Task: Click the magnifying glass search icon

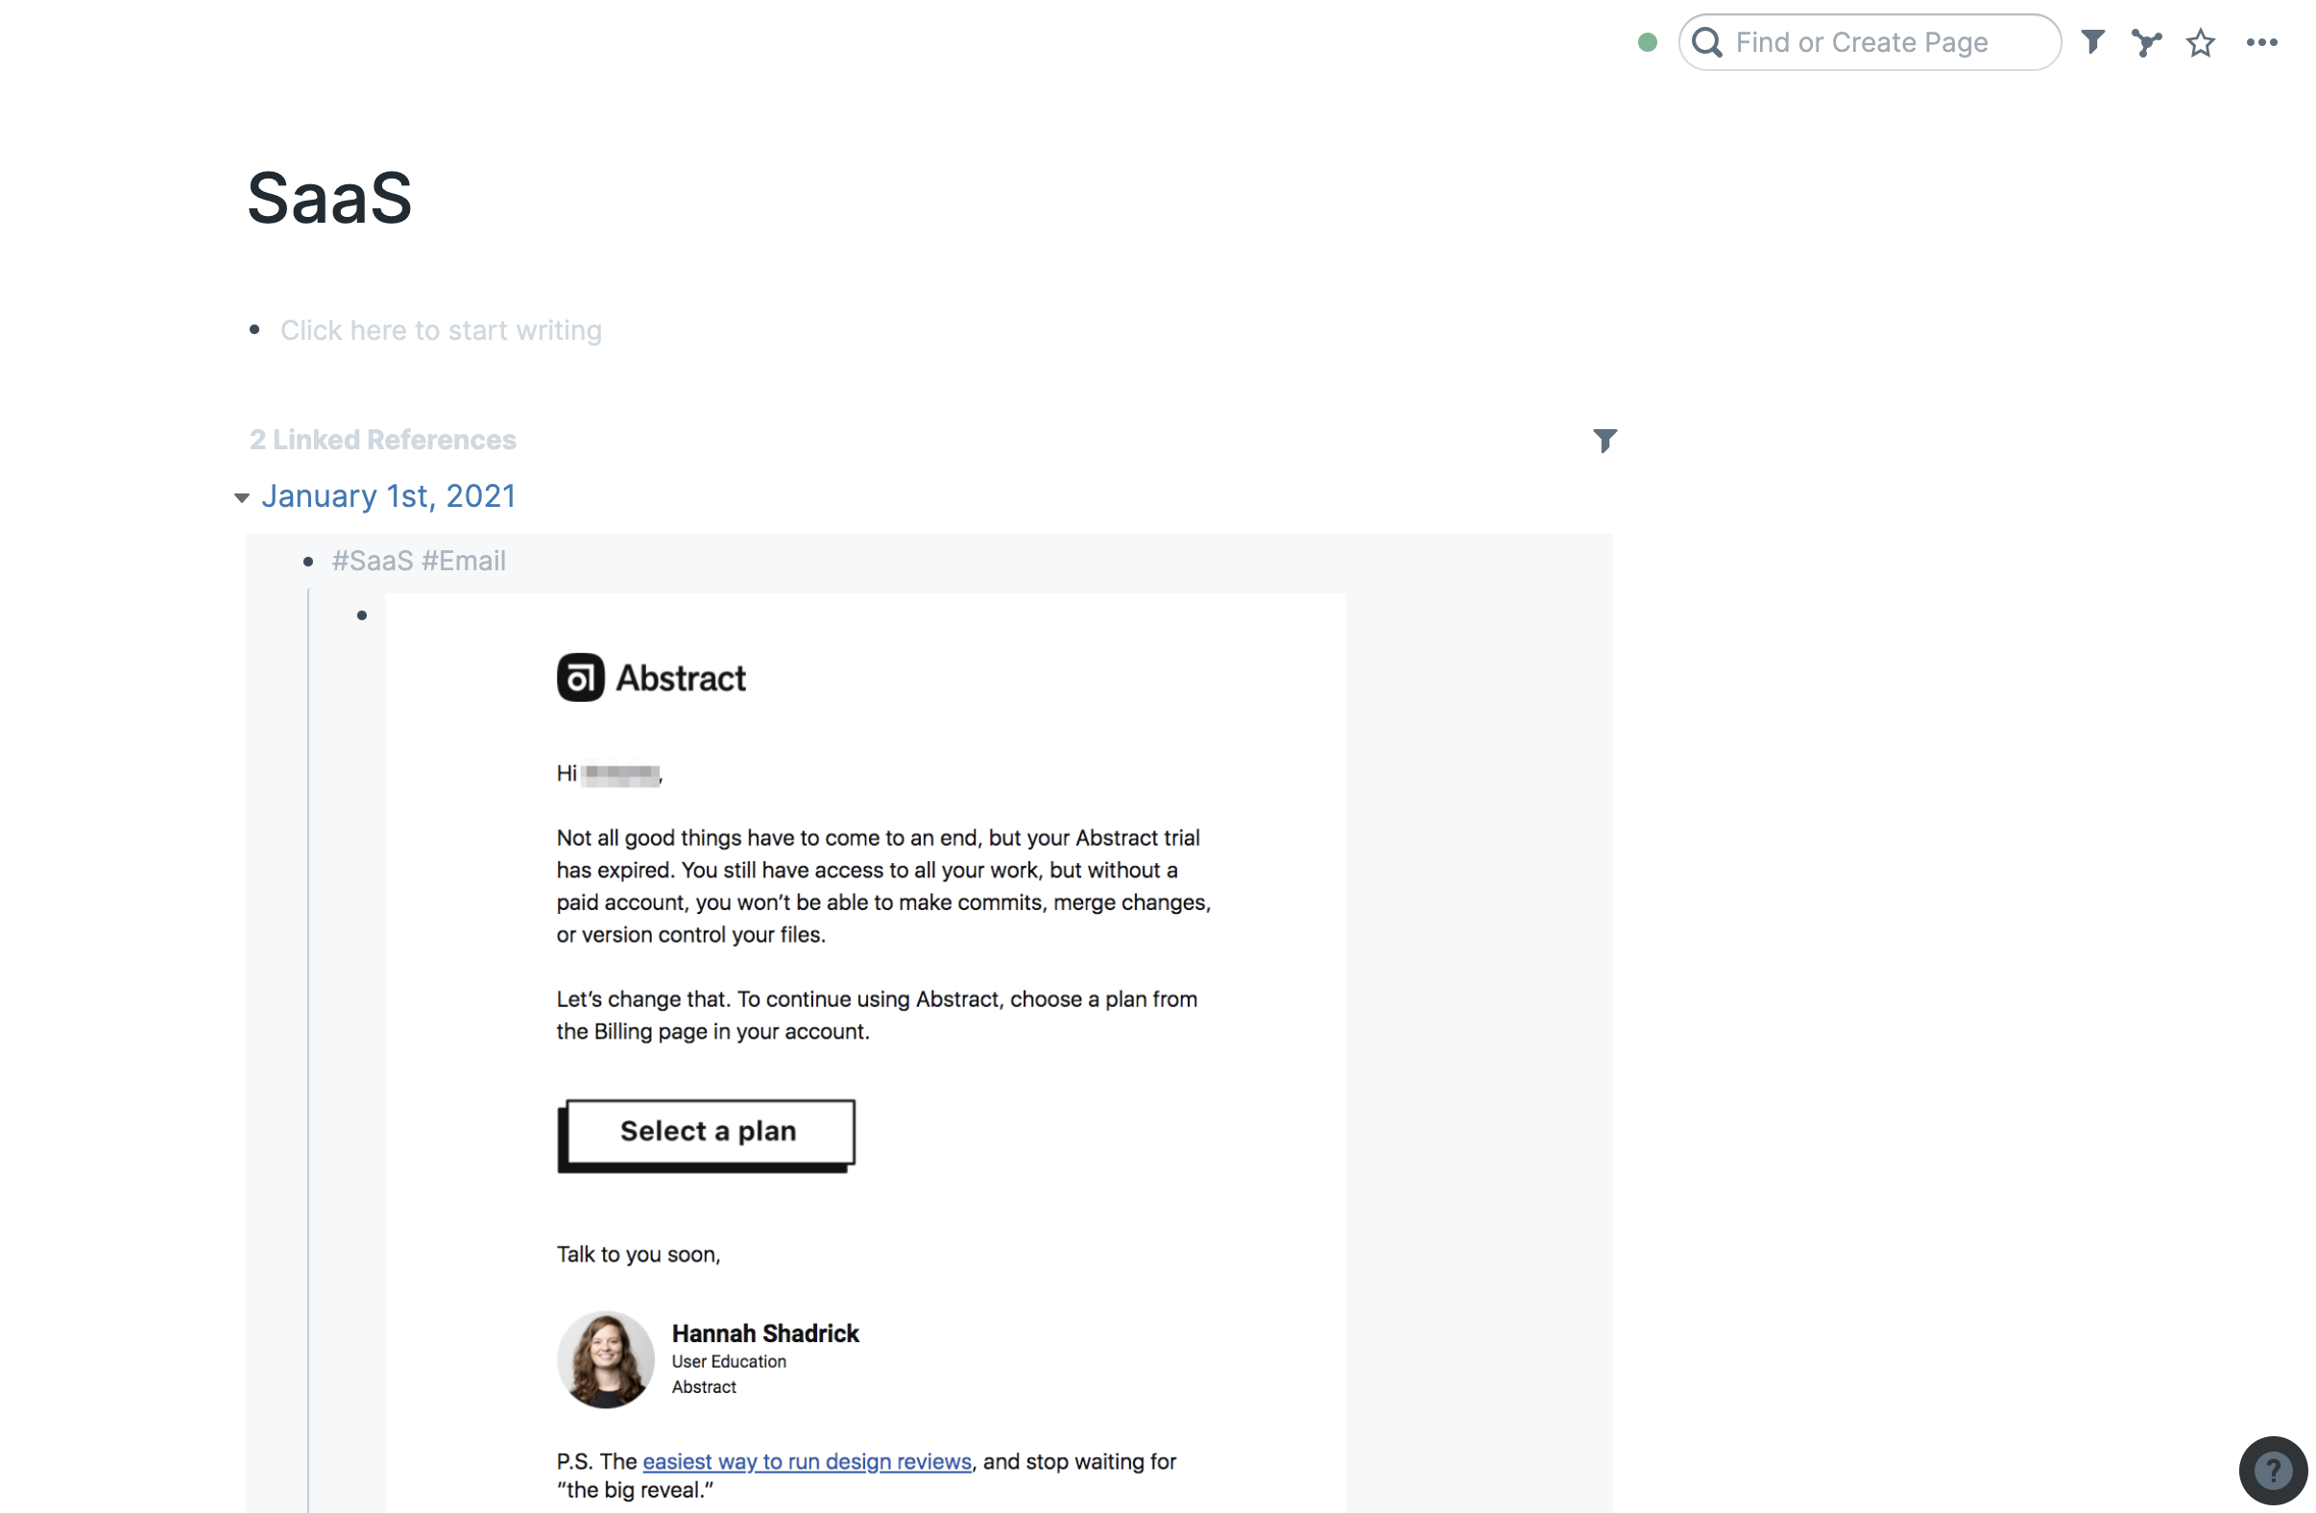Action: [1708, 42]
